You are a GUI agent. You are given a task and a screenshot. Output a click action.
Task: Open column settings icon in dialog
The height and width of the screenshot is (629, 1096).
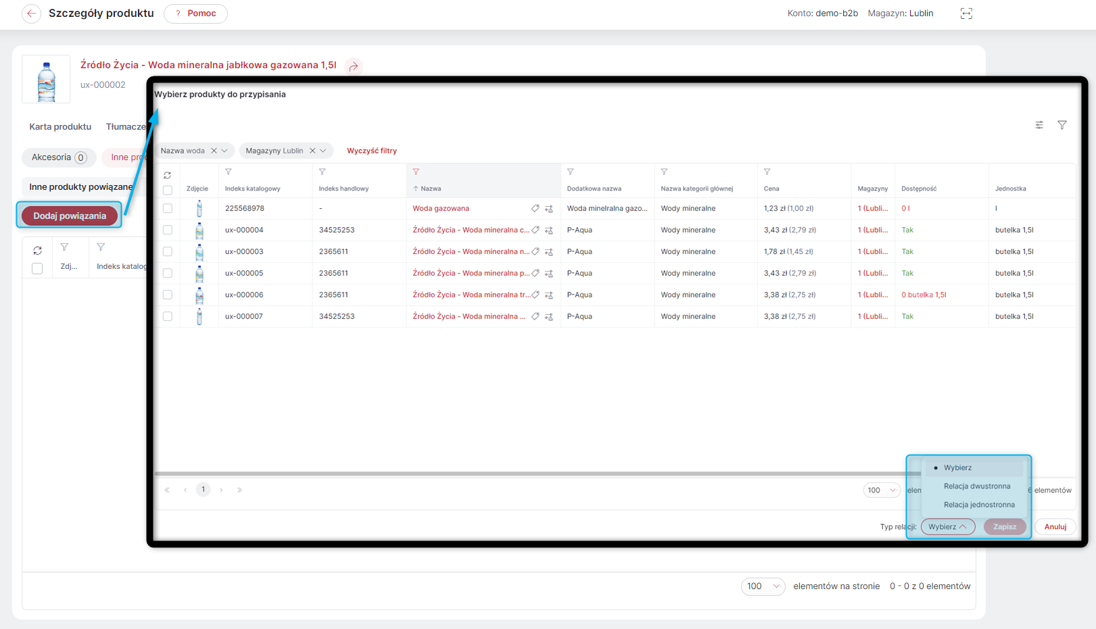1039,125
